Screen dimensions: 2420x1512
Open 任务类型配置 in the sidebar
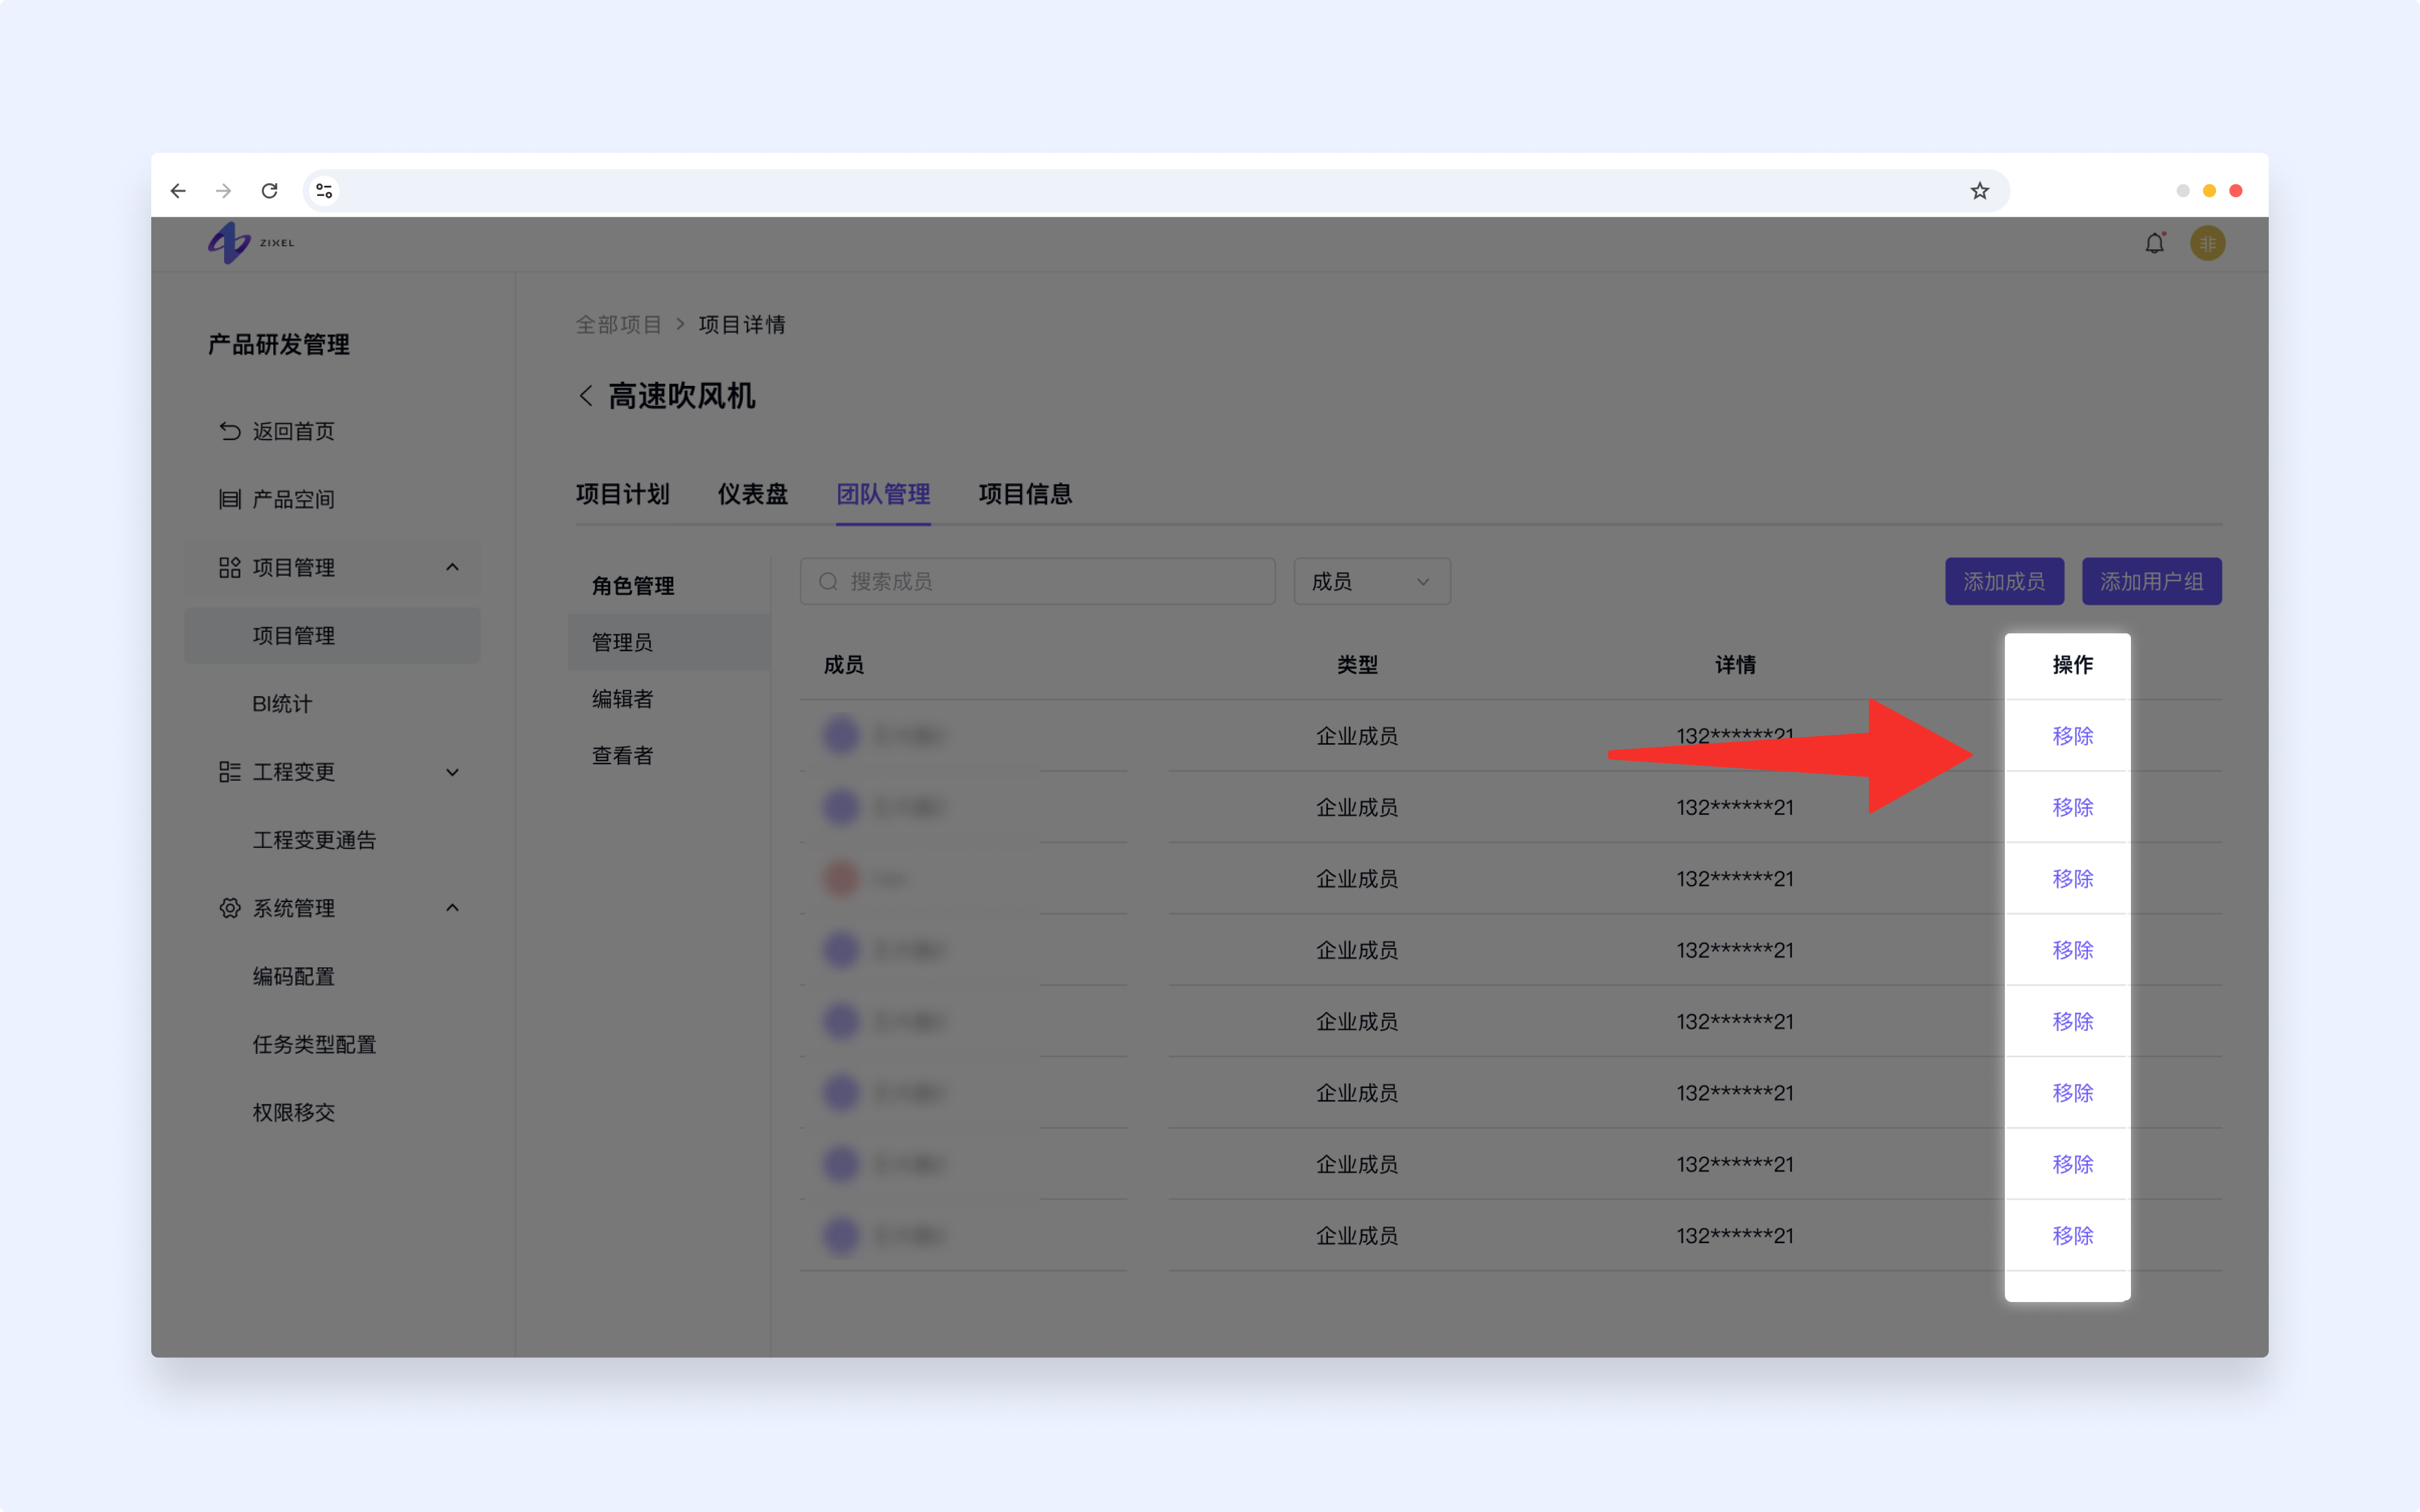(314, 1044)
